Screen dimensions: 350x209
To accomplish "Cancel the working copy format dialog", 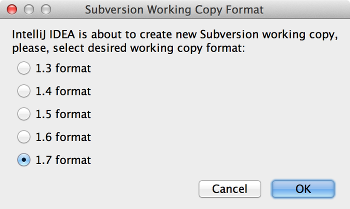I will pyautogui.click(x=229, y=189).
